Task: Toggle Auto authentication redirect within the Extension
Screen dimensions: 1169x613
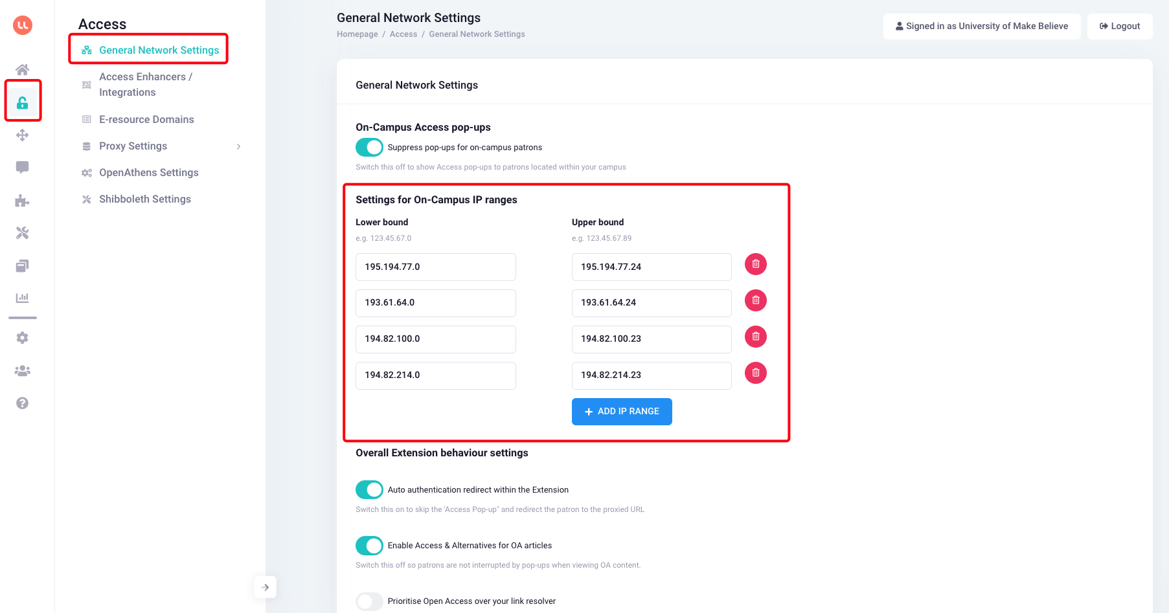Action: pyautogui.click(x=369, y=489)
